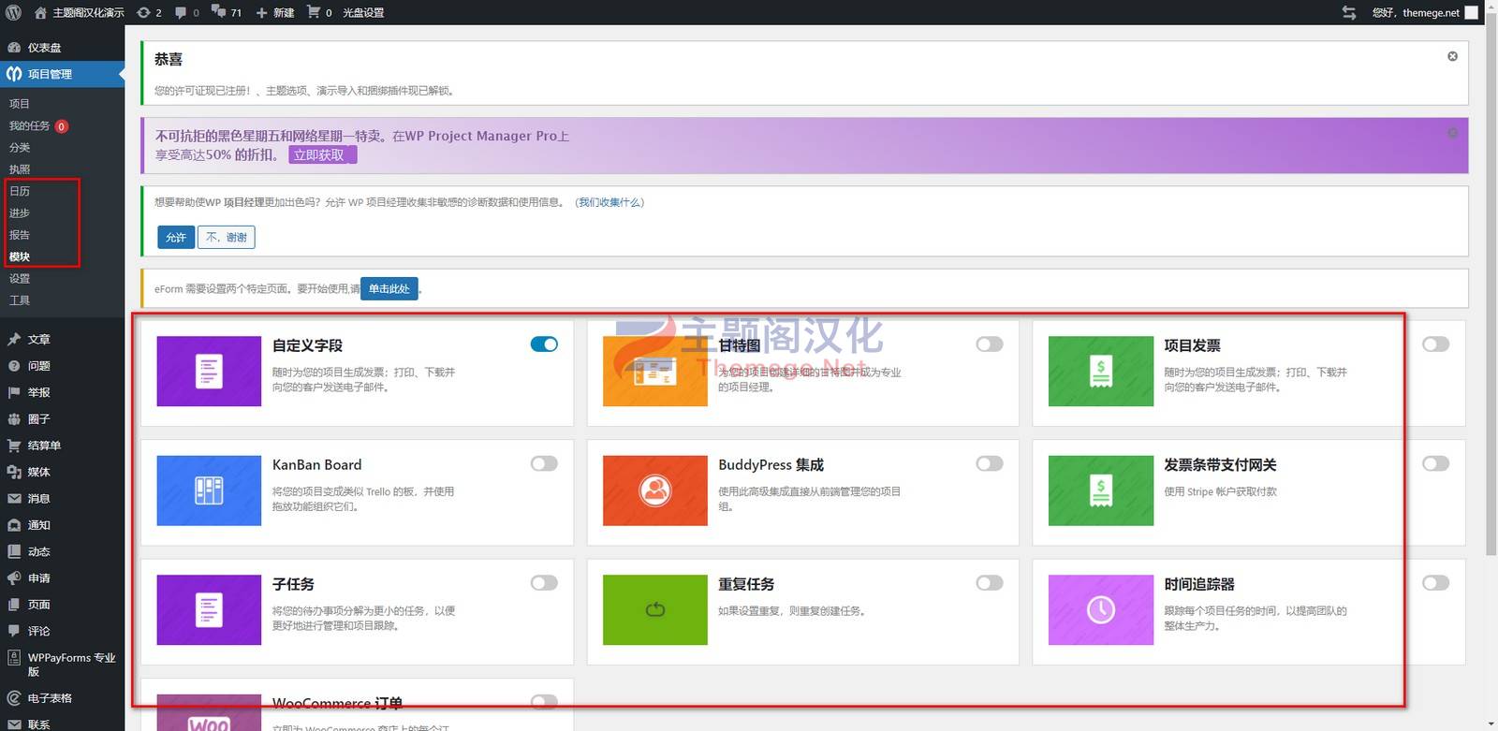Click the 时间追踪器 clock module thumbnail

click(1101, 610)
